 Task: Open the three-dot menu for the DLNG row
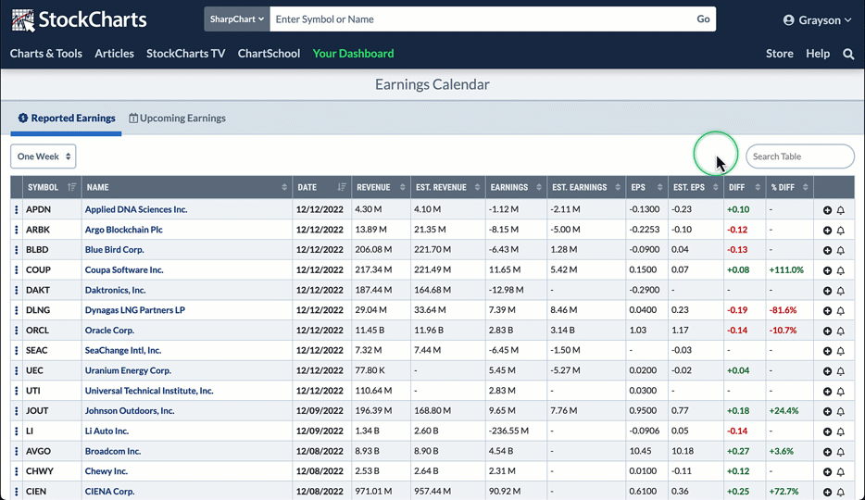point(17,310)
